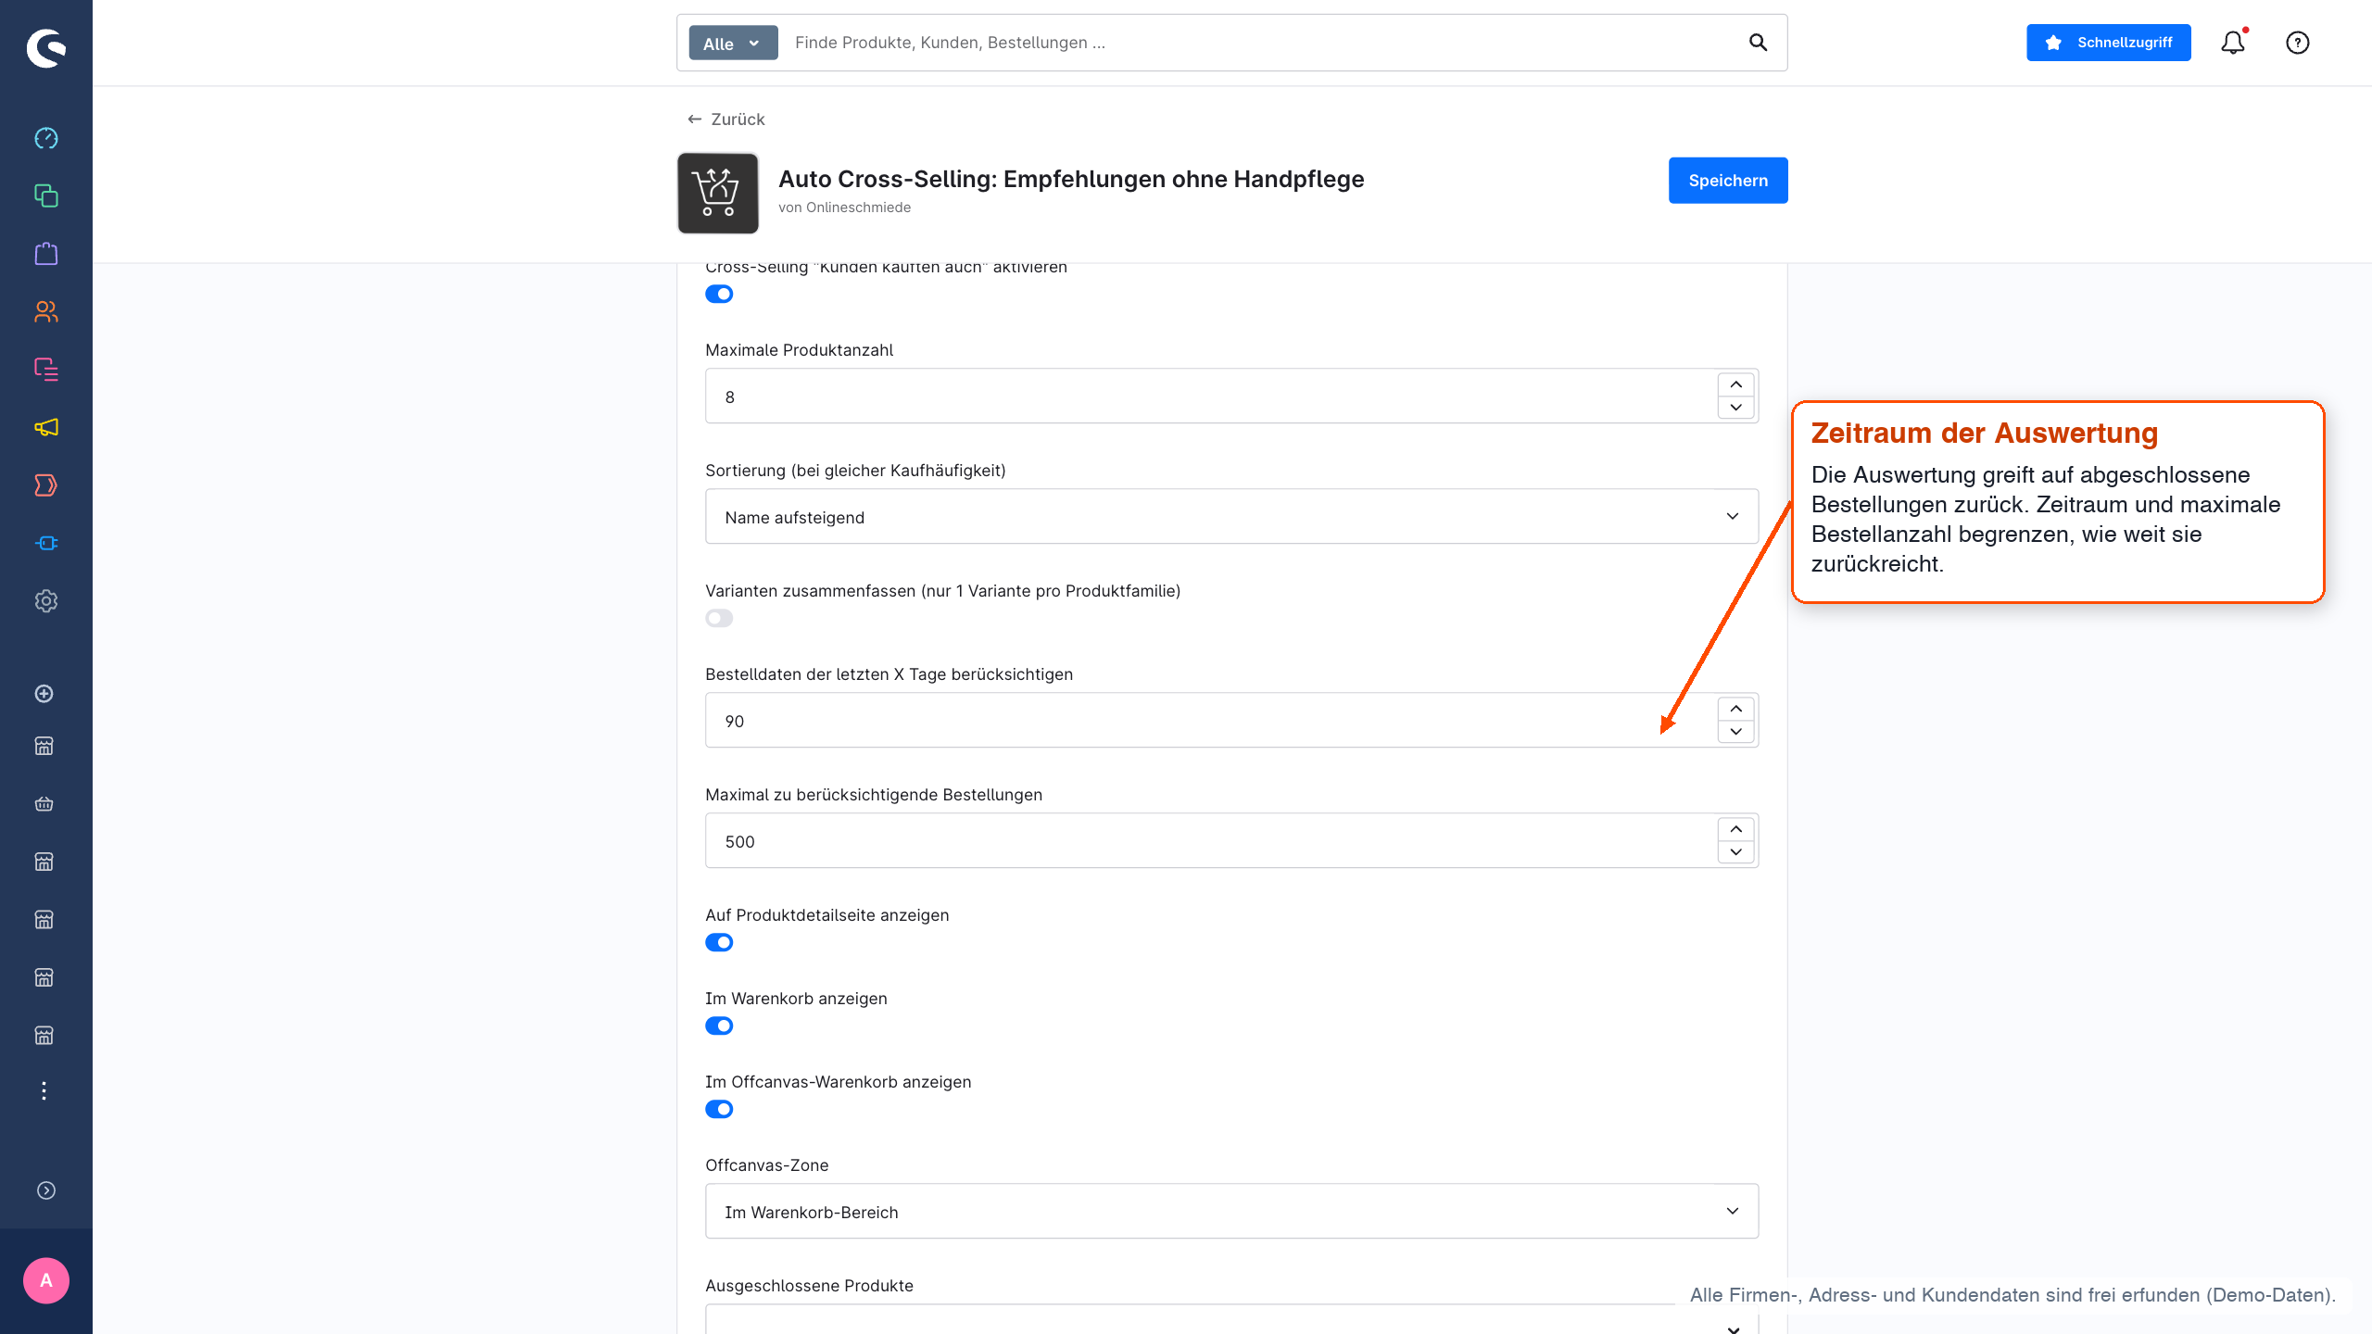Toggle Im Warenkorb anzeigen
Image resolution: width=2372 pixels, height=1334 pixels.
(x=719, y=1026)
